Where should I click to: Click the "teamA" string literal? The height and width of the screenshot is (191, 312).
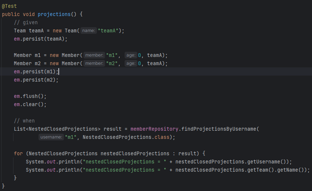coord(108,31)
